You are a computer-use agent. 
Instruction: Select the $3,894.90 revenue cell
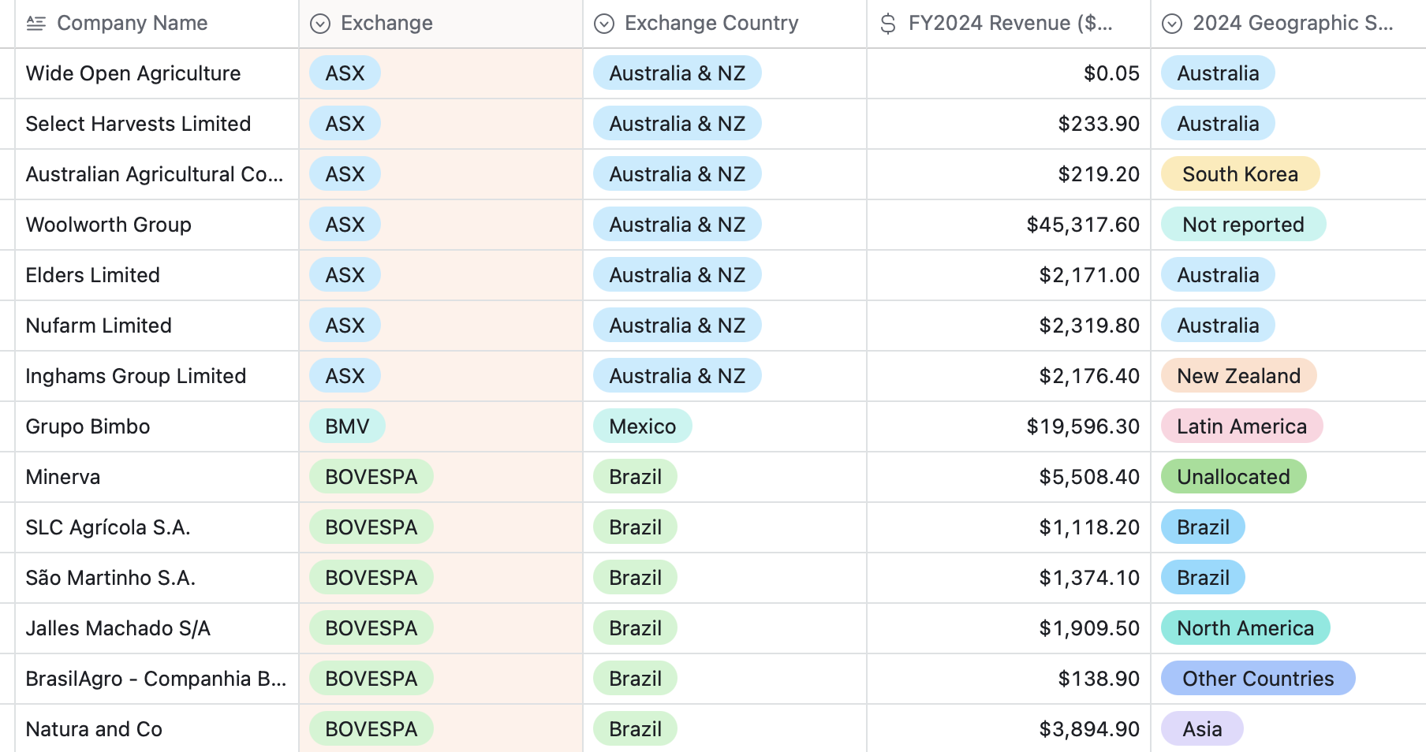1009,729
